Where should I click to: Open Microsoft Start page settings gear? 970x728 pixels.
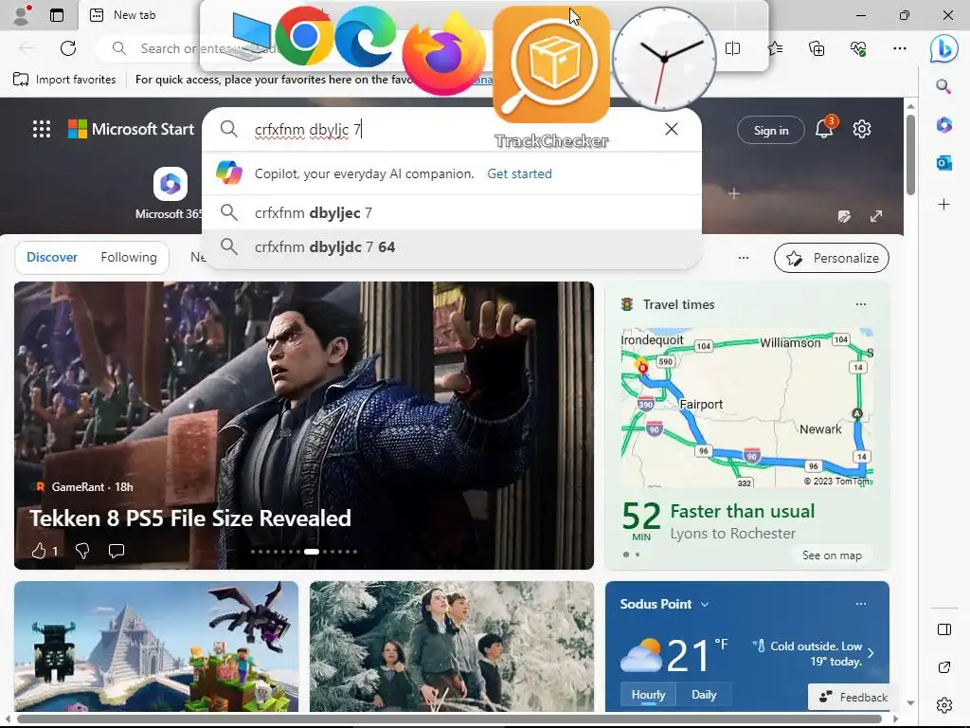(x=862, y=129)
